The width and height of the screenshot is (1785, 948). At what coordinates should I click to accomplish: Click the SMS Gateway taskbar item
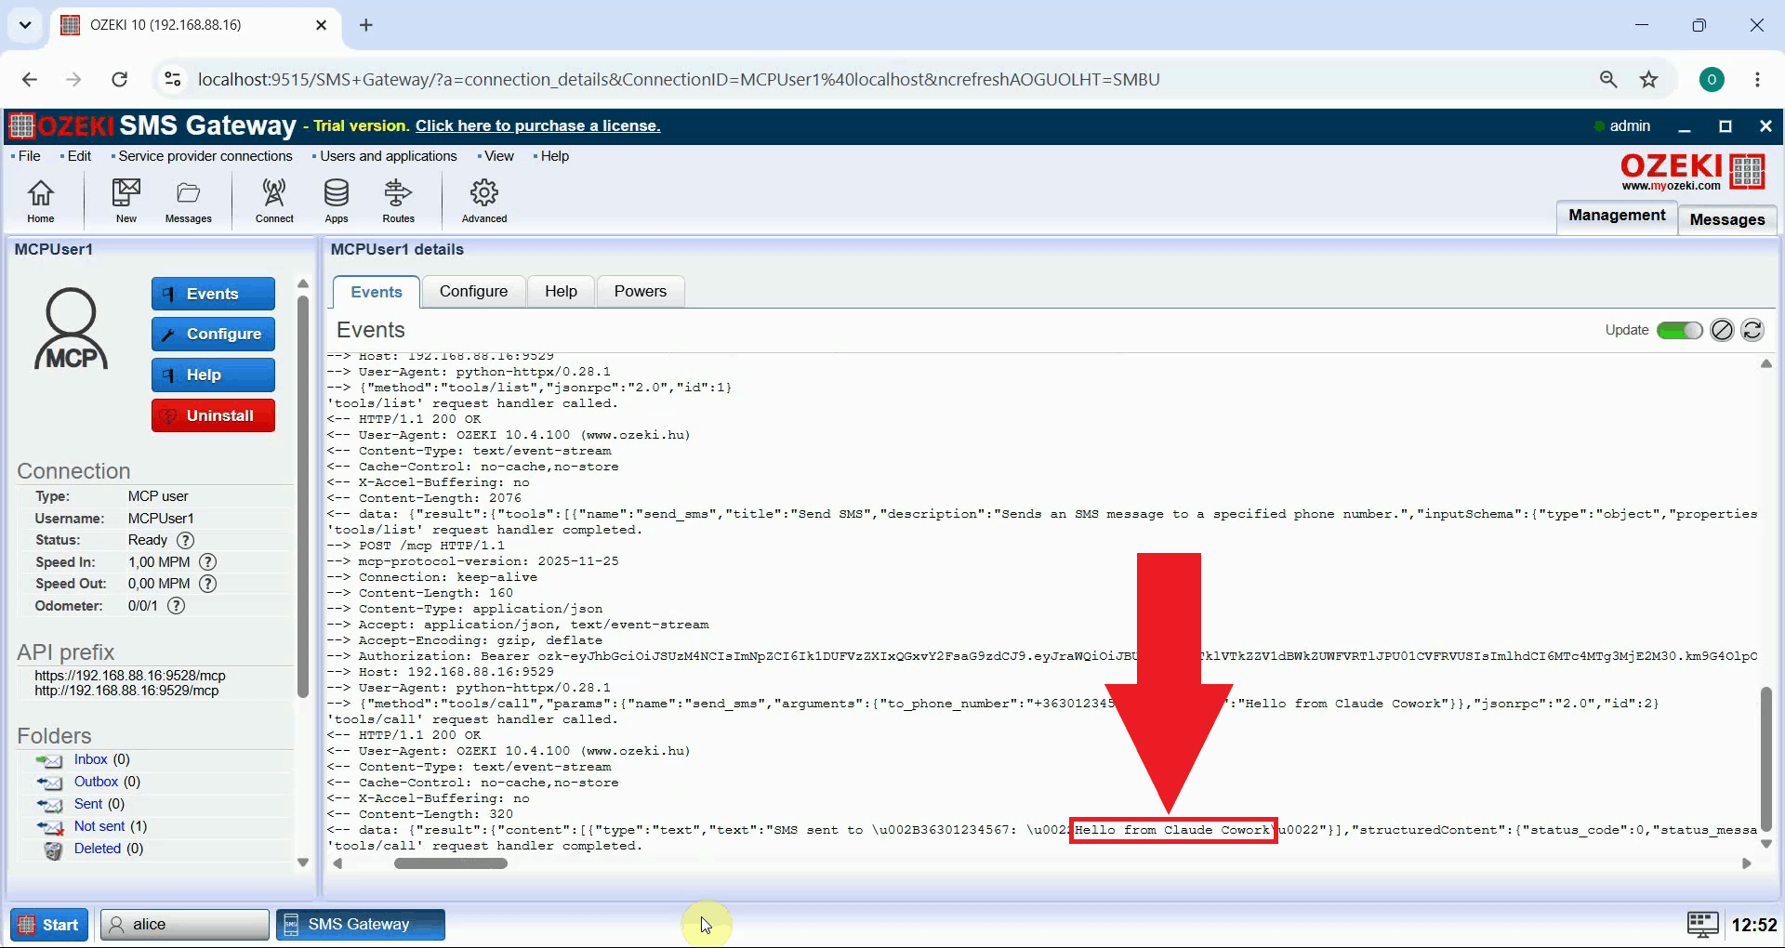pos(360,925)
